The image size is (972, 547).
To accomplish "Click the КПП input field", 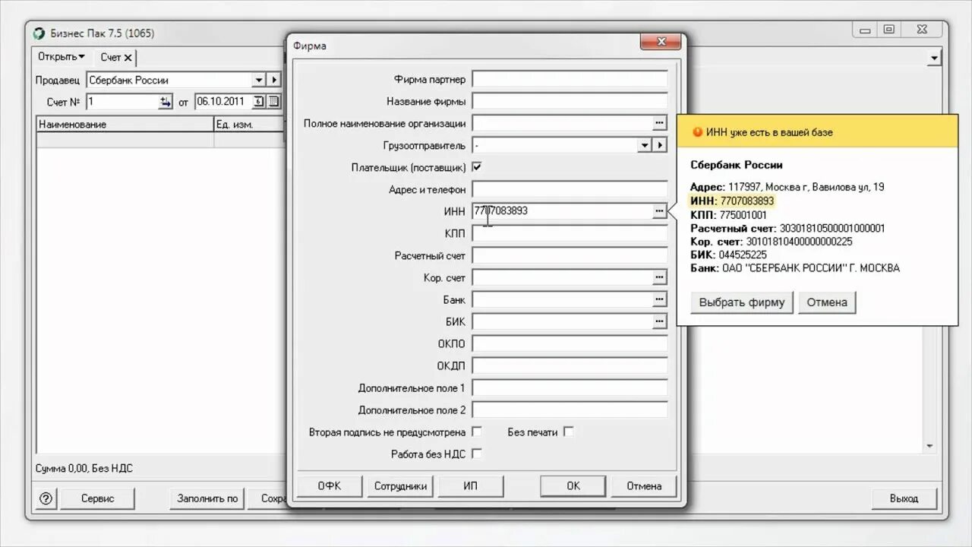I will [x=570, y=233].
